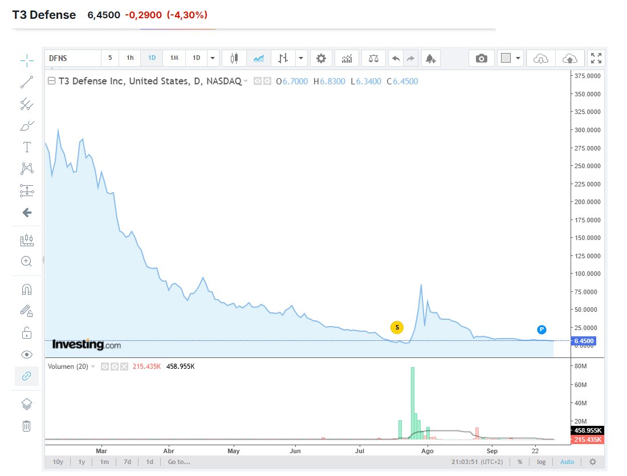Click the DFNS symbol search field

point(73,58)
